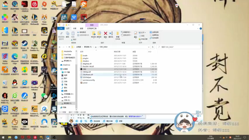Click the Copy to (复制到) ribbon icon
249x140 pixels.
point(99,35)
